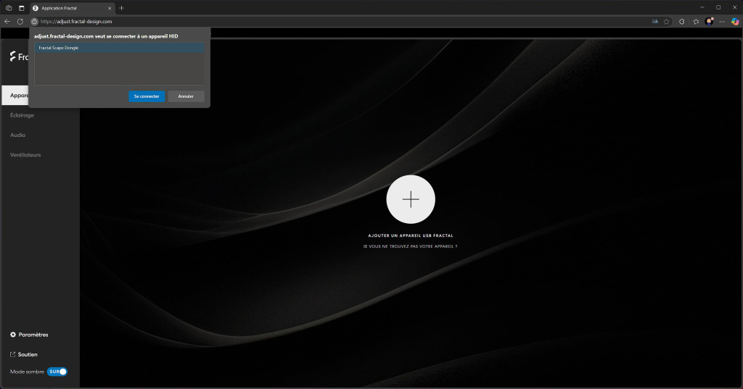The height and width of the screenshot is (389, 743).
Task: Open the tab actions menu icon
Action: 21,7
